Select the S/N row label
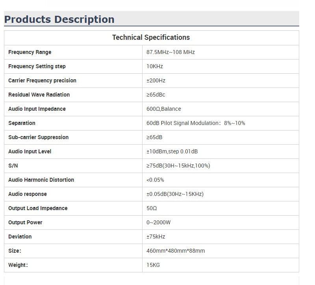This screenshot has height=285, width=315. pos(13,166)
